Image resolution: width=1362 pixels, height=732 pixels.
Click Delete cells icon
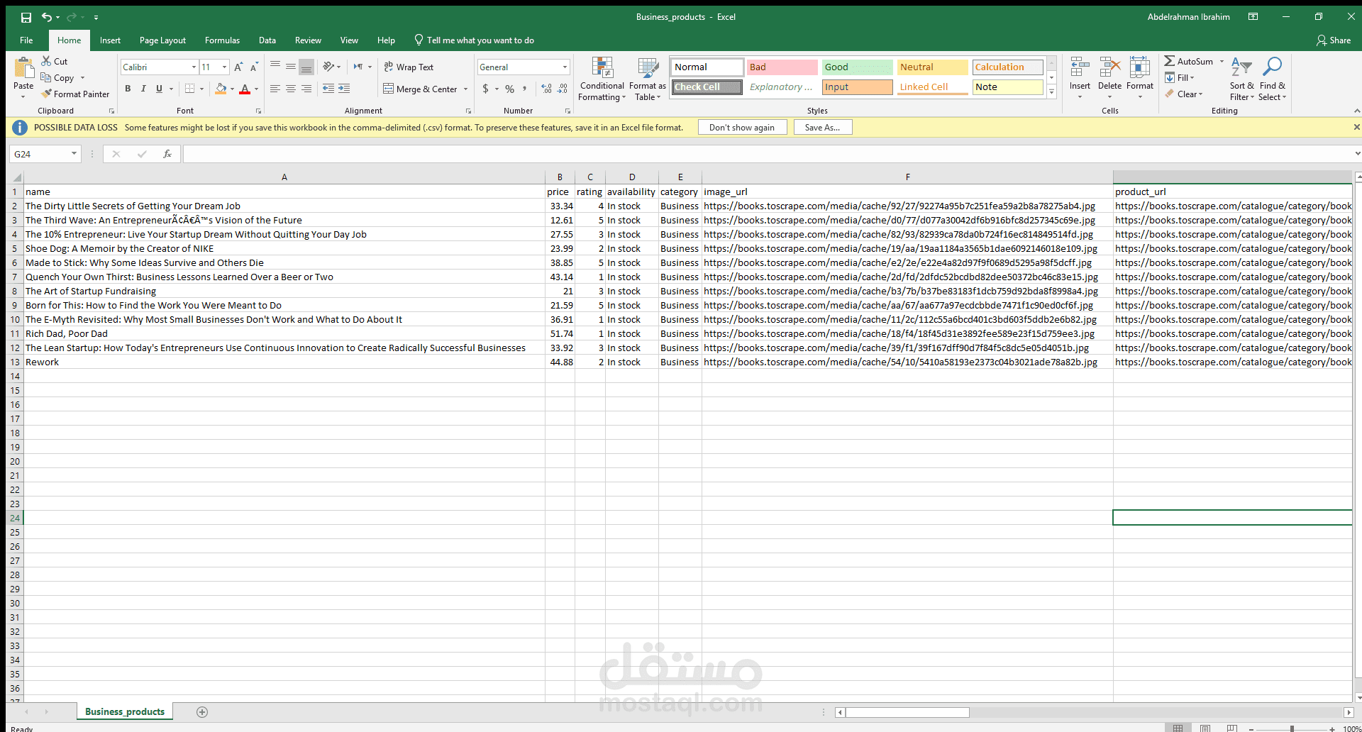(1109, 68)
